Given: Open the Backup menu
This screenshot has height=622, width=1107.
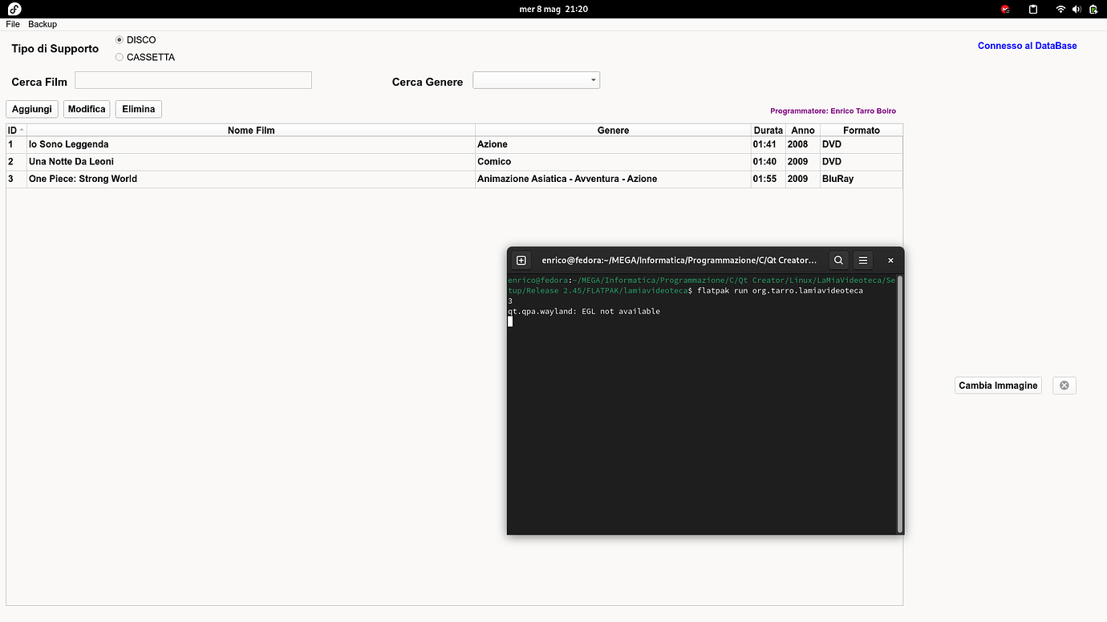Looking at the screenshot, I should pos(42,24).
